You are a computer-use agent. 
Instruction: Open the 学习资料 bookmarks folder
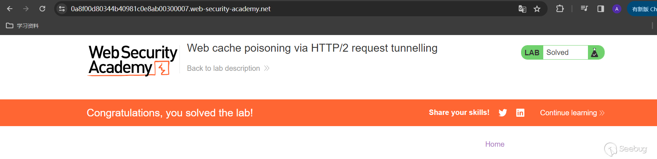[x=23, y=26]
